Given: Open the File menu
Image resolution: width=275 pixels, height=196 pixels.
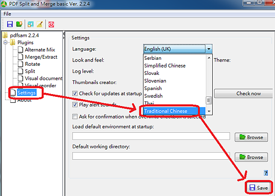Looking at the screenshot, I should click(x=7, y=14).
